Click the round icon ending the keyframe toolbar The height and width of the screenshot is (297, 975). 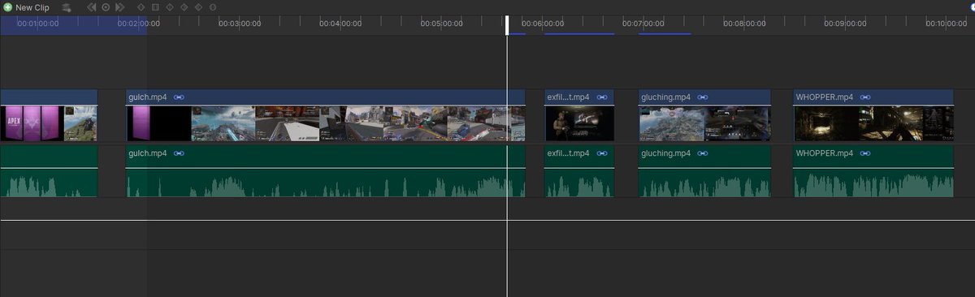coord(213,6)
